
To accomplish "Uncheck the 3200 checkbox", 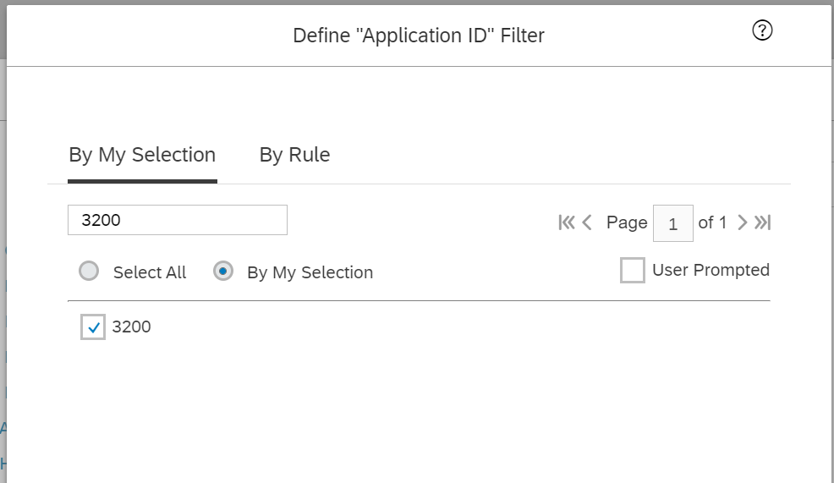I will tap(93, 327).
